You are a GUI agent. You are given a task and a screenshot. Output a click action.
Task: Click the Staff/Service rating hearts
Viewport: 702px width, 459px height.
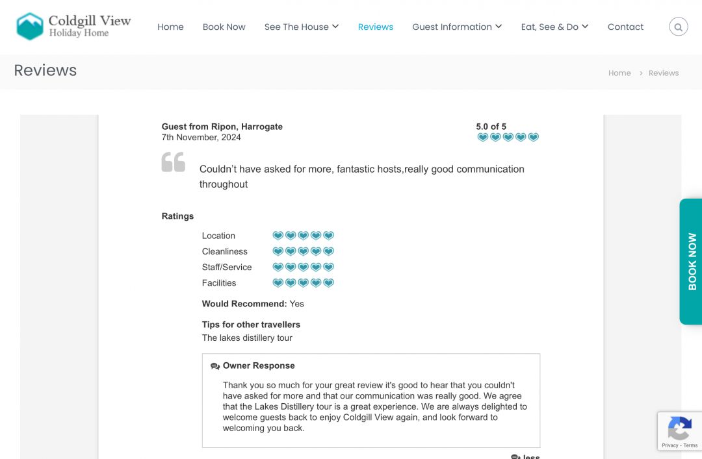(x=303, y=267)
